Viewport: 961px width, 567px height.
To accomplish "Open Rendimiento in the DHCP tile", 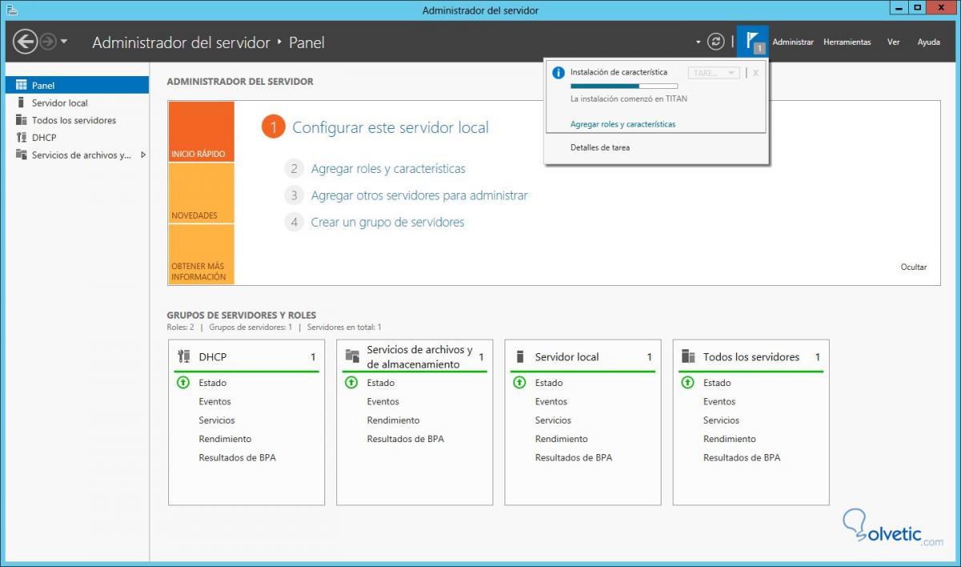I will [x=225, y=439].
